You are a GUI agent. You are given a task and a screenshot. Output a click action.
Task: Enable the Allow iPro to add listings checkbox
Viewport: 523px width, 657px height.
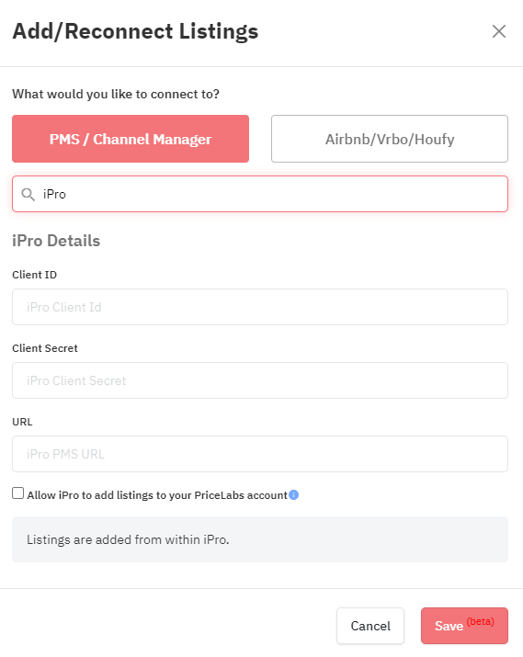(x=18, y=493)
